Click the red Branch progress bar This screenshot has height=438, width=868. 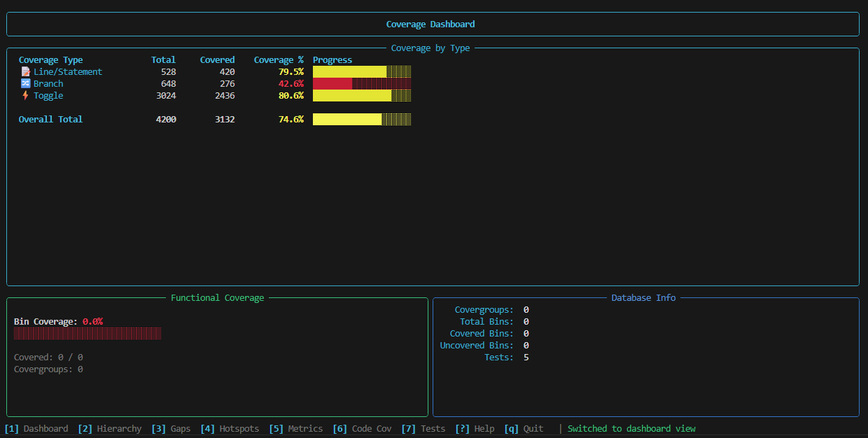pyautogui.click(x=361, y=84)
